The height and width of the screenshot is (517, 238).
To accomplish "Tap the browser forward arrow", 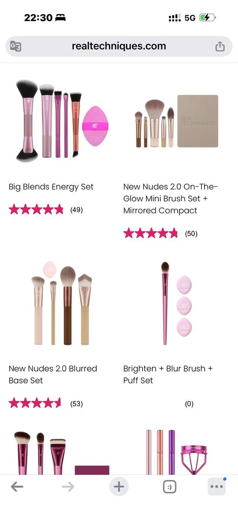I will 68,486.
